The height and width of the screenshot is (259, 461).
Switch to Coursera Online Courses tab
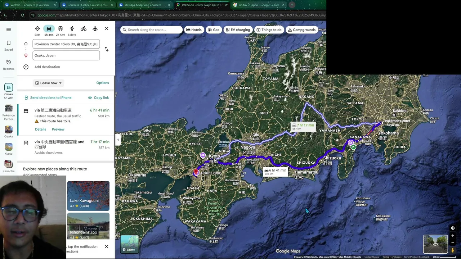[88, 5]
